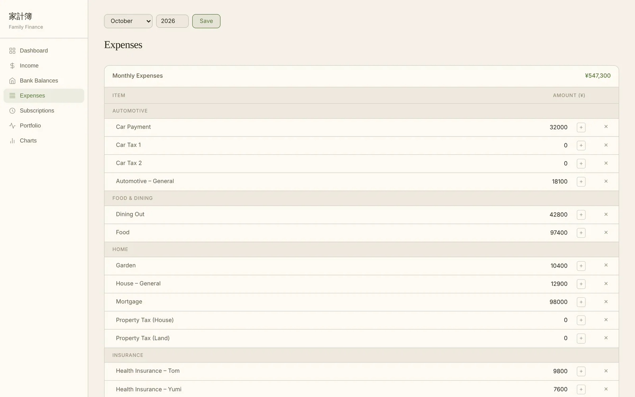Remove the Car Payment row

click(x=606, y=127)
